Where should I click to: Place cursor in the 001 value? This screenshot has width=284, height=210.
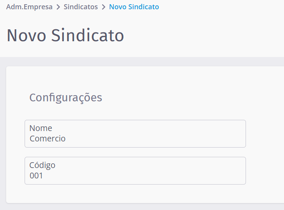point(37,176)
